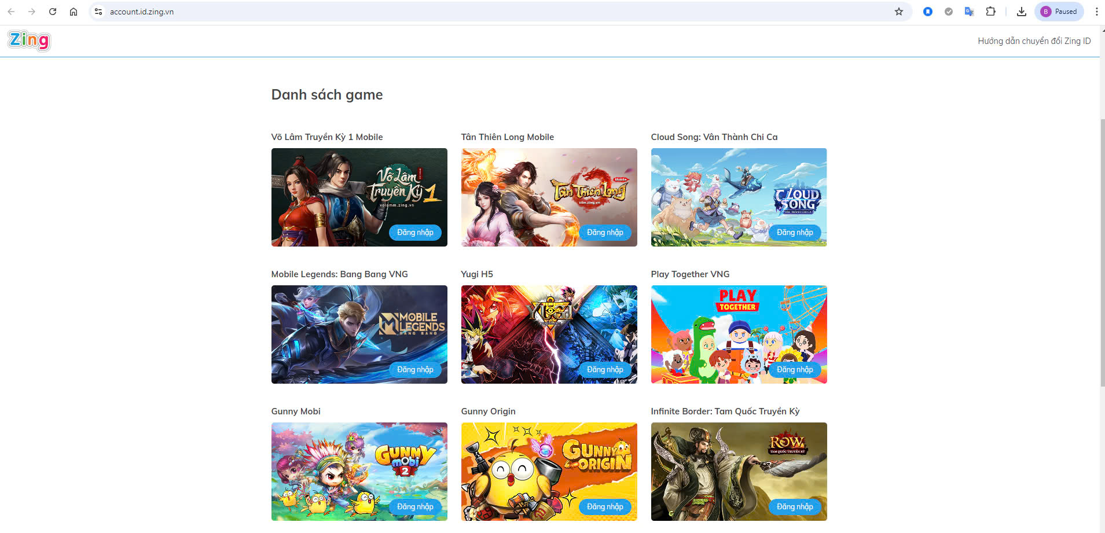Viewport: 1105px width, 533px height.
Task: Select the title Mobile Legends: Bang Bang VNG
Action: tap(340, 274)
